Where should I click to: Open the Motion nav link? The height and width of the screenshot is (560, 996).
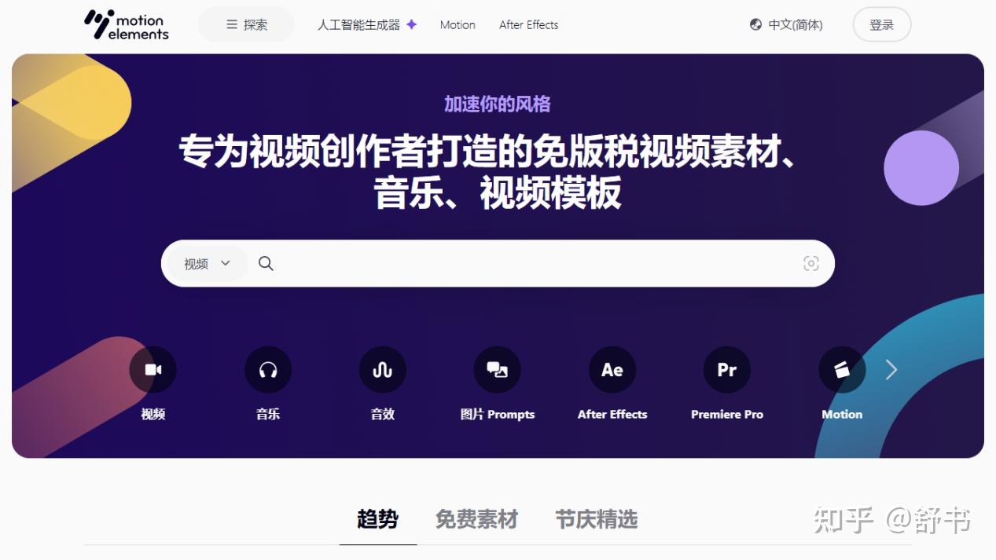[x=458, y=25]
